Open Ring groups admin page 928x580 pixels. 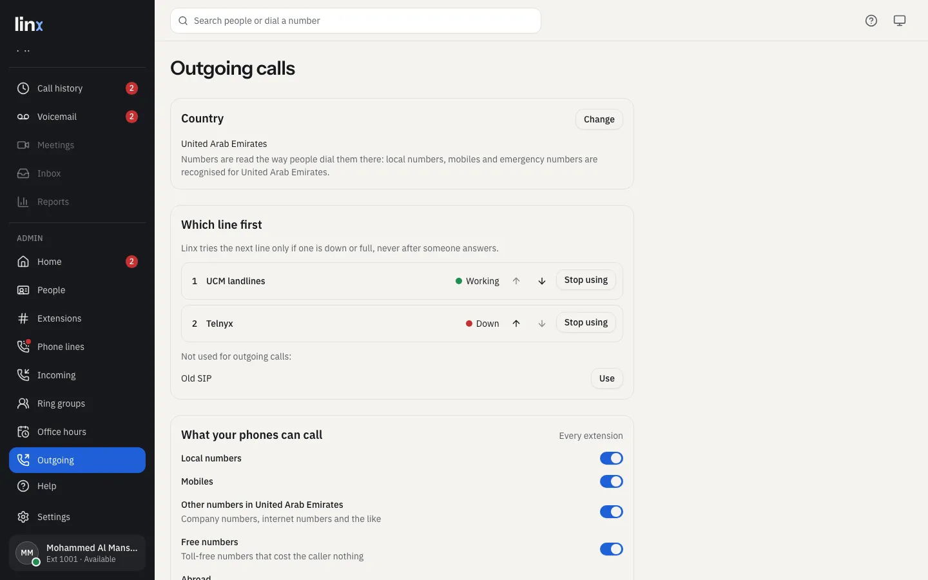point(77,403)
